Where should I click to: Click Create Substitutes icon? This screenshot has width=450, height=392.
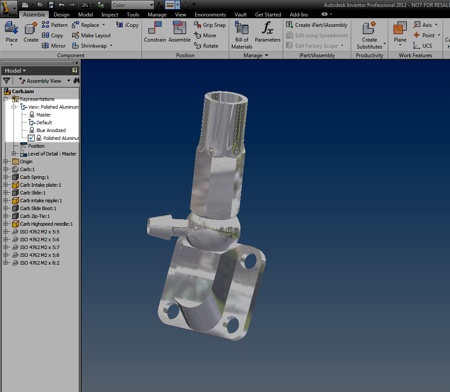[369, 29]
